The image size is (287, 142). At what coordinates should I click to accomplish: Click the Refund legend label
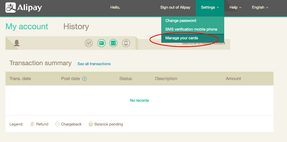(42, 124)
